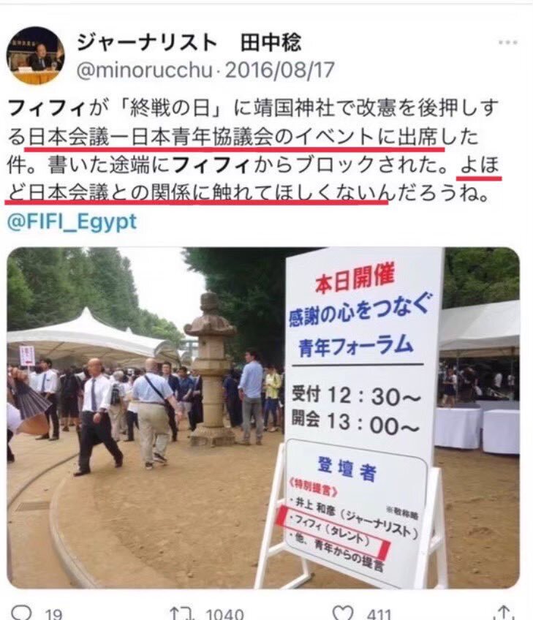Tap the white tent on photo's left
The image size is (533, 620).
(89, 336)
